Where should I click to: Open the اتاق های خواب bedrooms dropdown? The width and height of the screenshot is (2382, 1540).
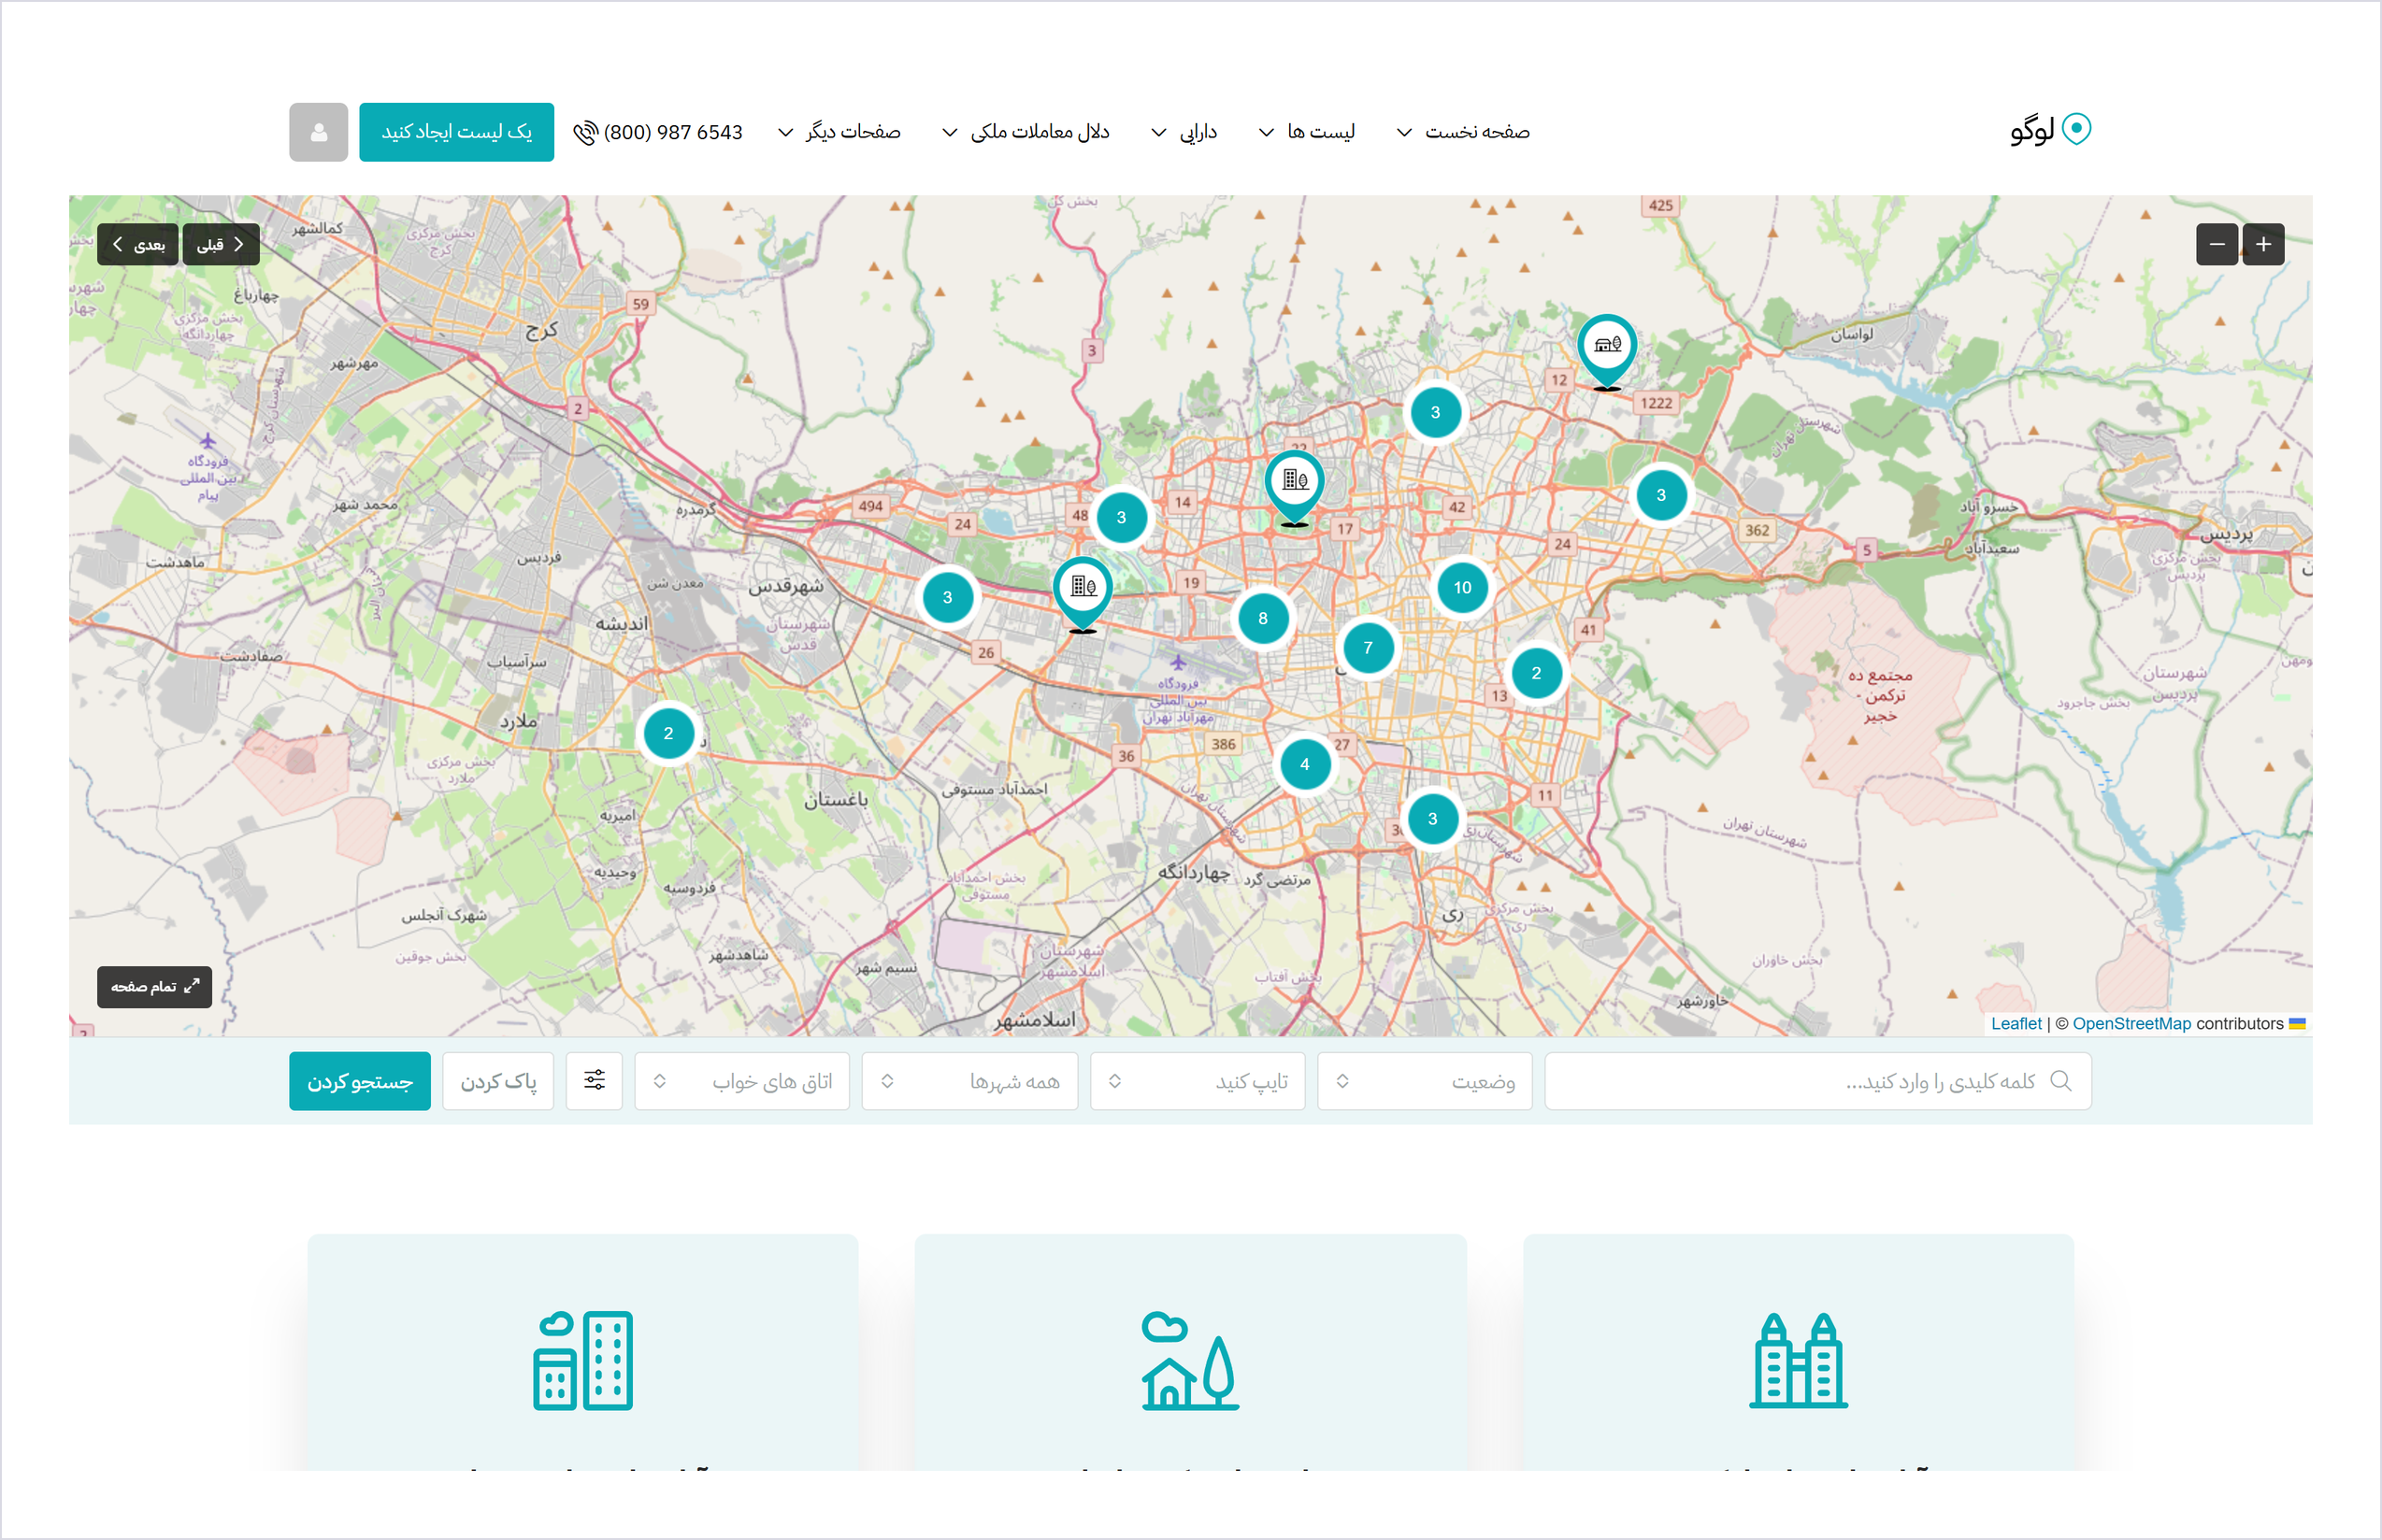pos(742,1081)
